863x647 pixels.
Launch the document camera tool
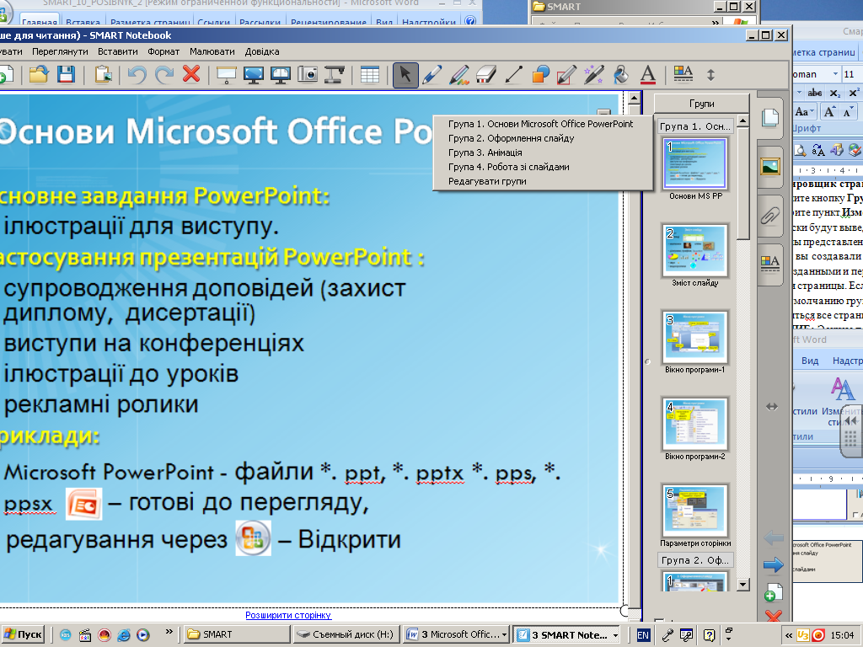pyautogui.click(x=334, y=74)
